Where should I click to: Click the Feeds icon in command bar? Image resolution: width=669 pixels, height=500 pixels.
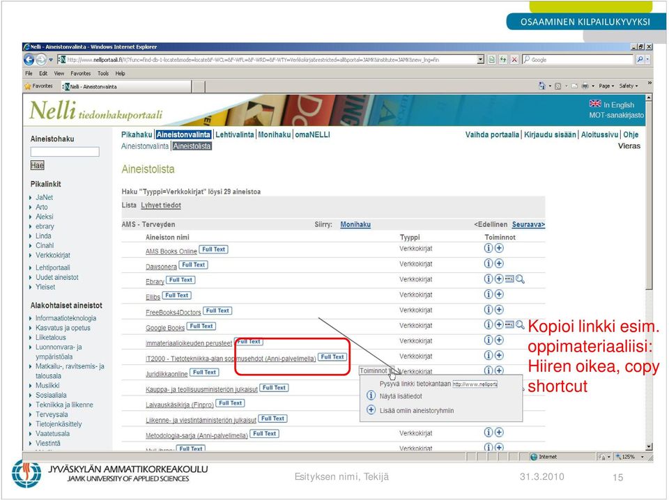[x=557, y=86]
